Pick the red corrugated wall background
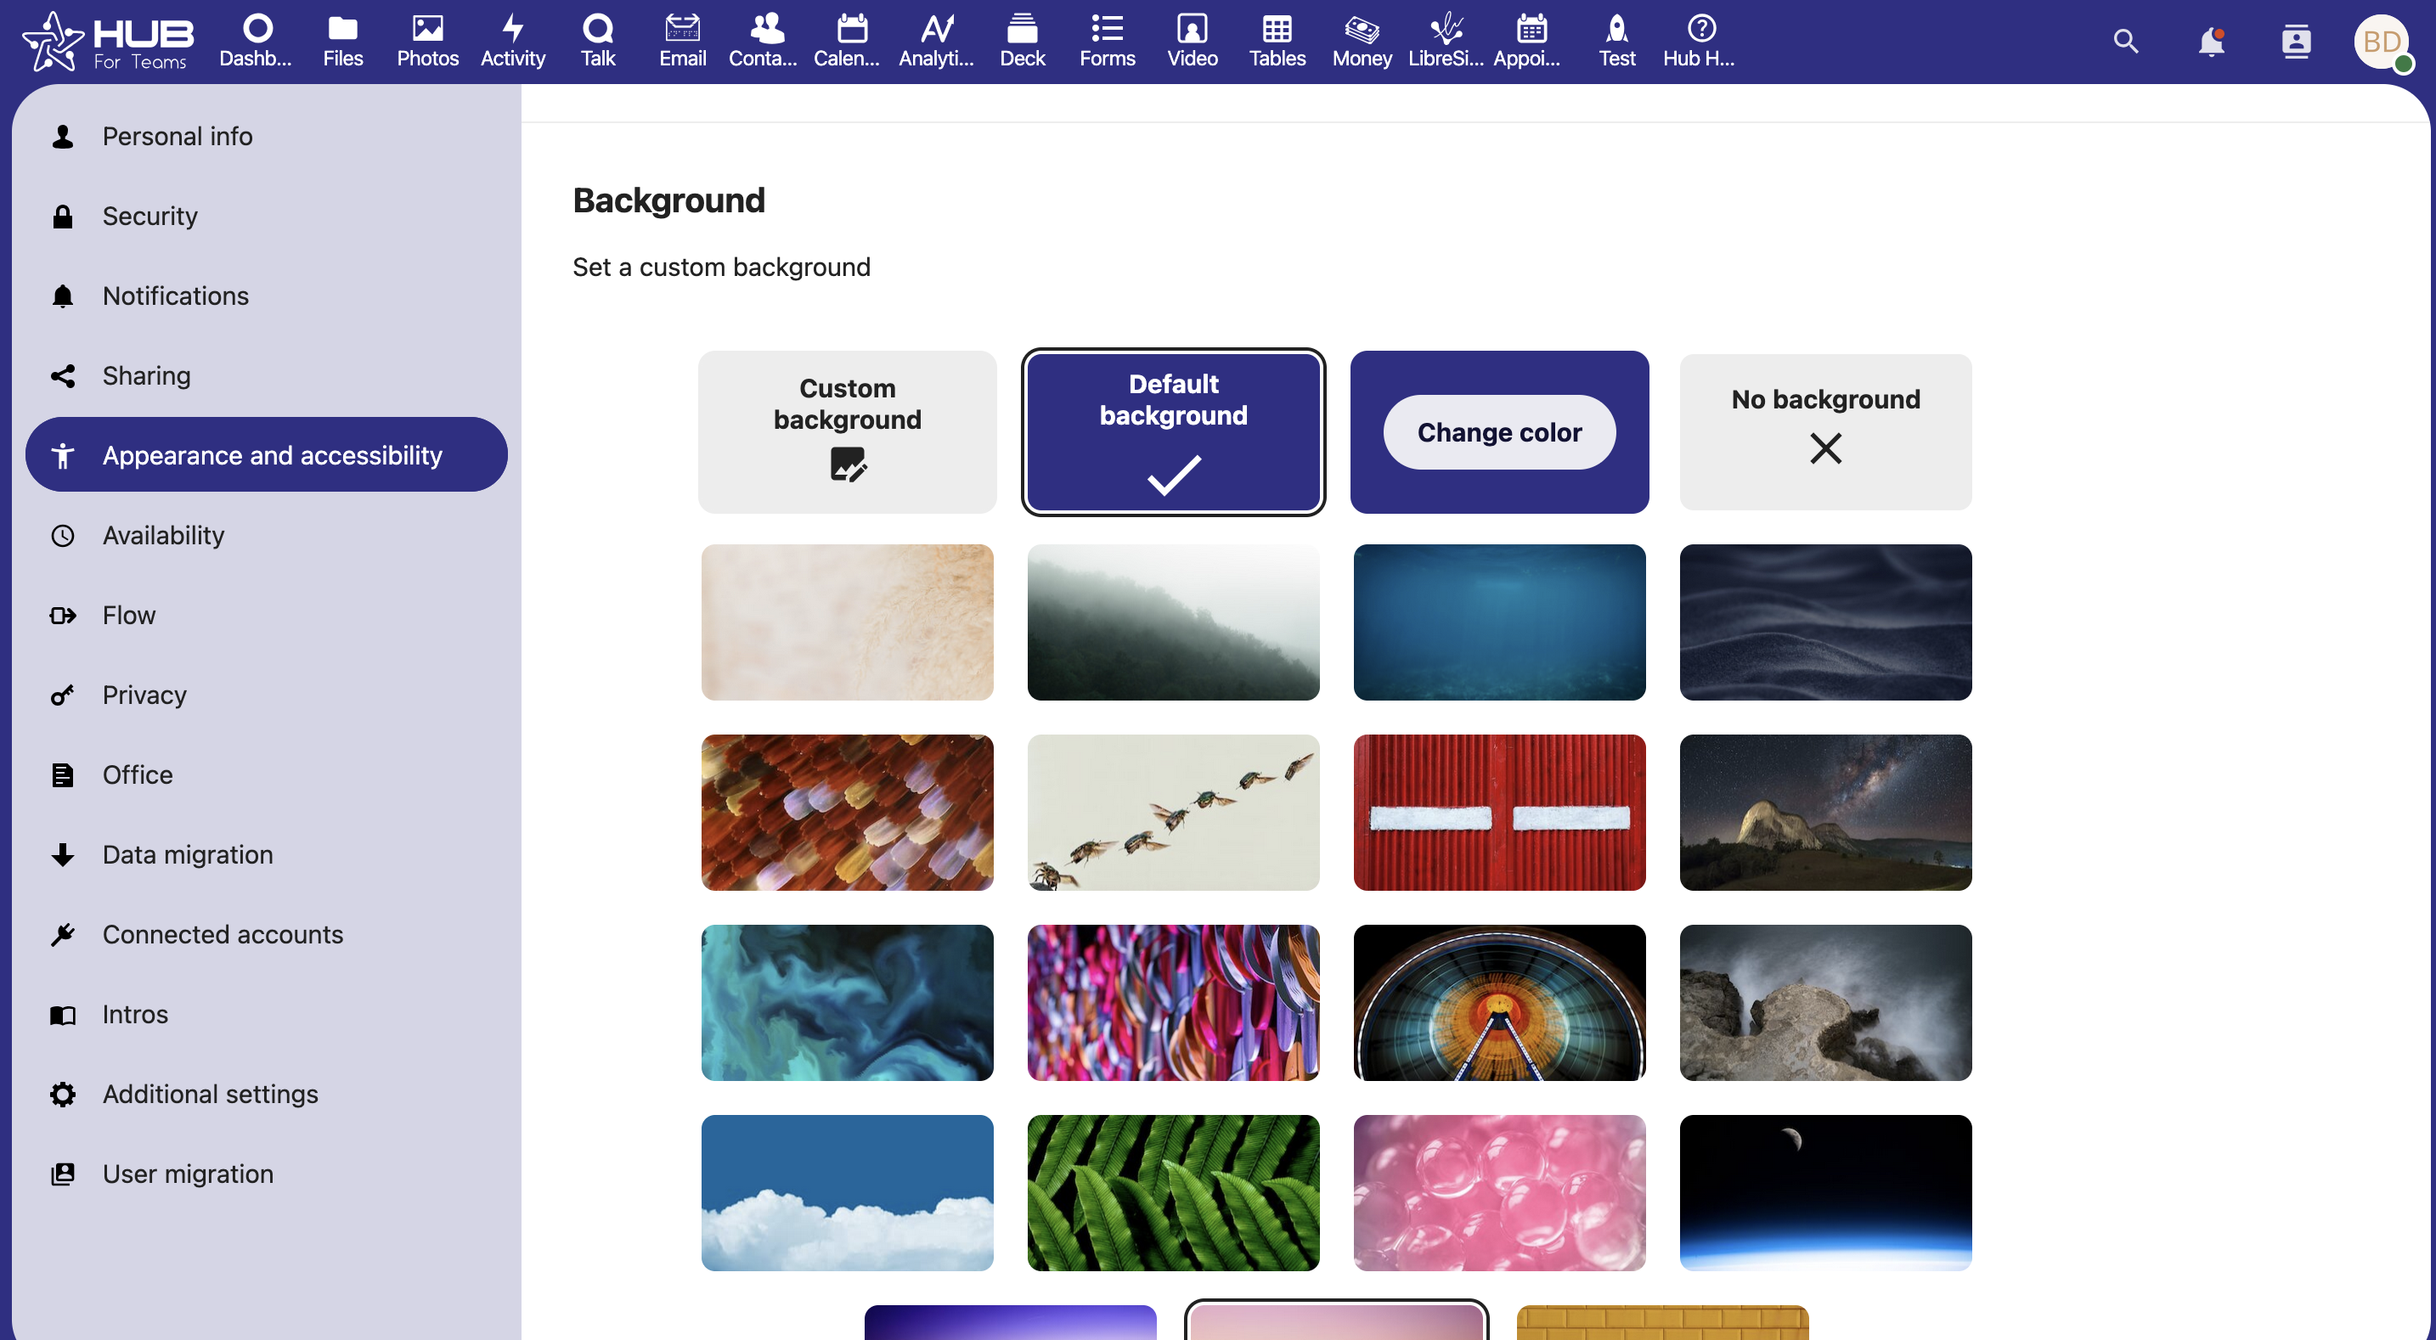 [x=1499, y=813]
